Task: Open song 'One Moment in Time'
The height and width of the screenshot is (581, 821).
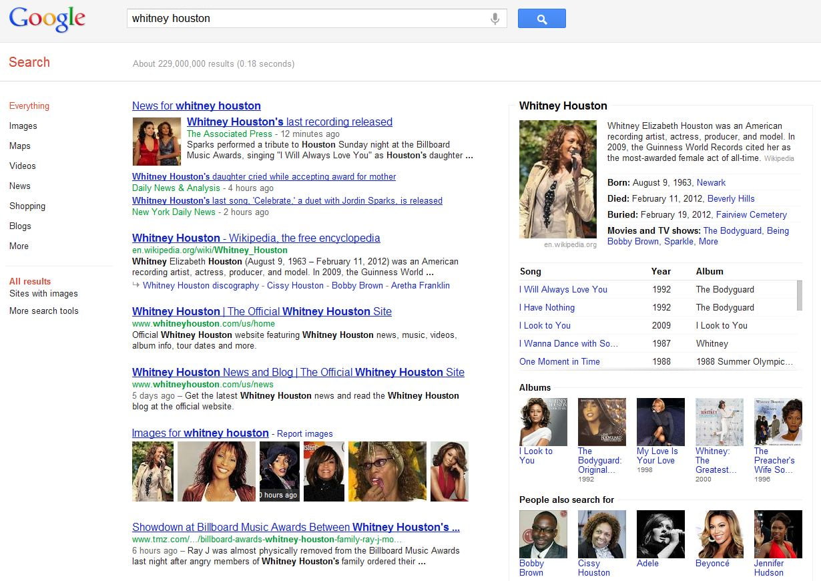Action: [x=559, y=361]
